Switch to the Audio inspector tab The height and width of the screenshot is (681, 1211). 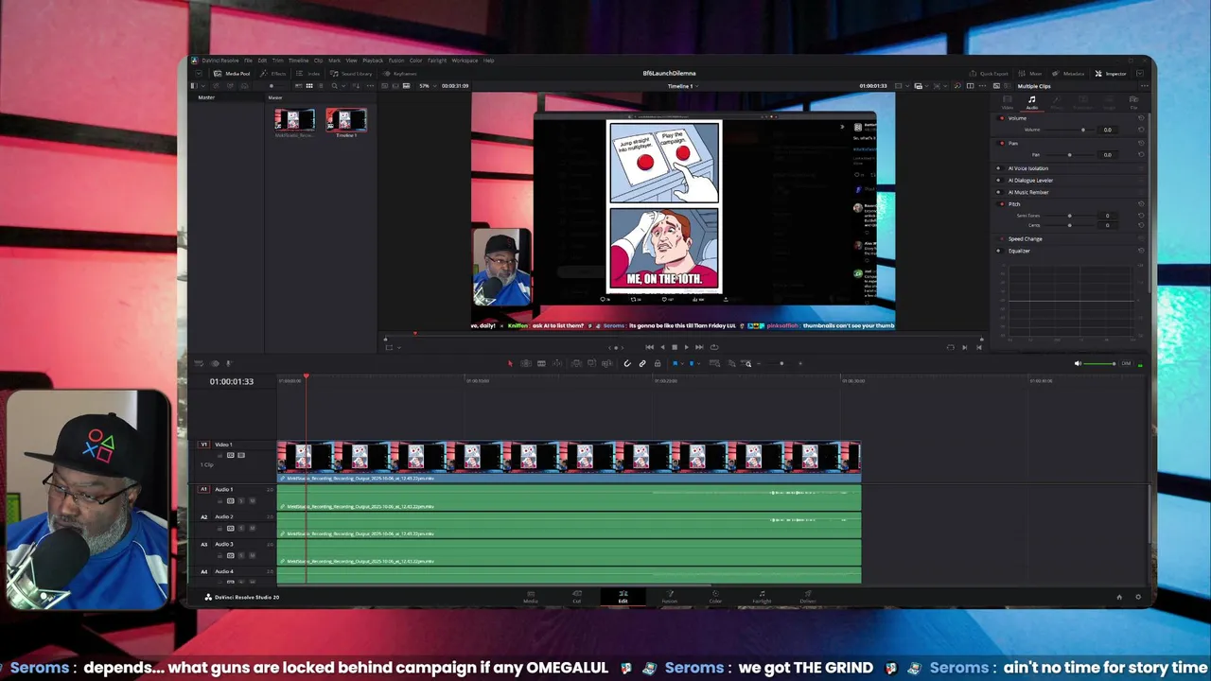click(1032, 102)
